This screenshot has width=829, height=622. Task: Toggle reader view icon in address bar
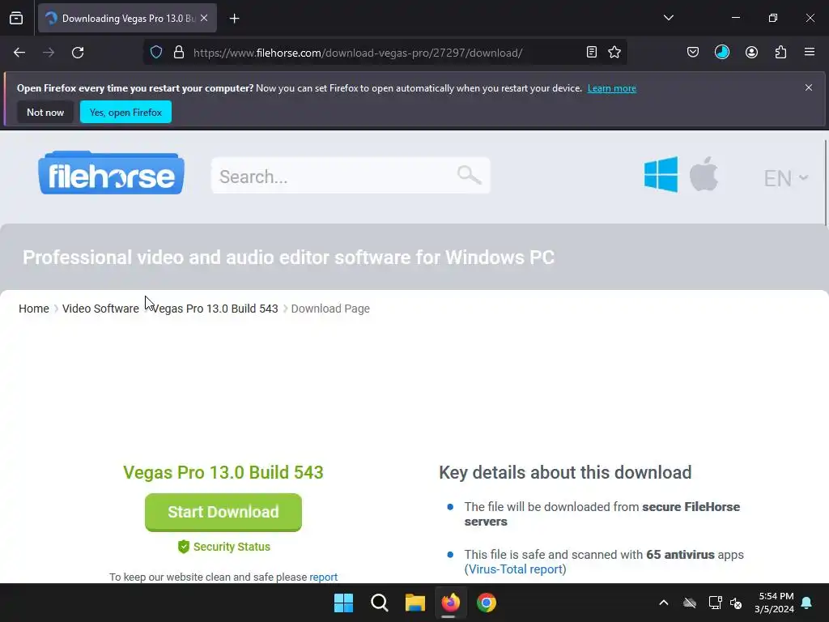point(592,53)
